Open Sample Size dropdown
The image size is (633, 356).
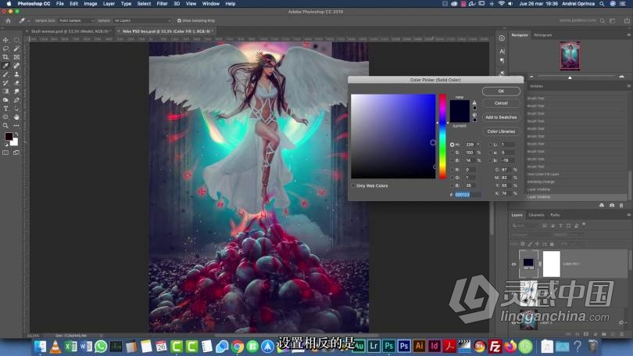coord(77,20)
